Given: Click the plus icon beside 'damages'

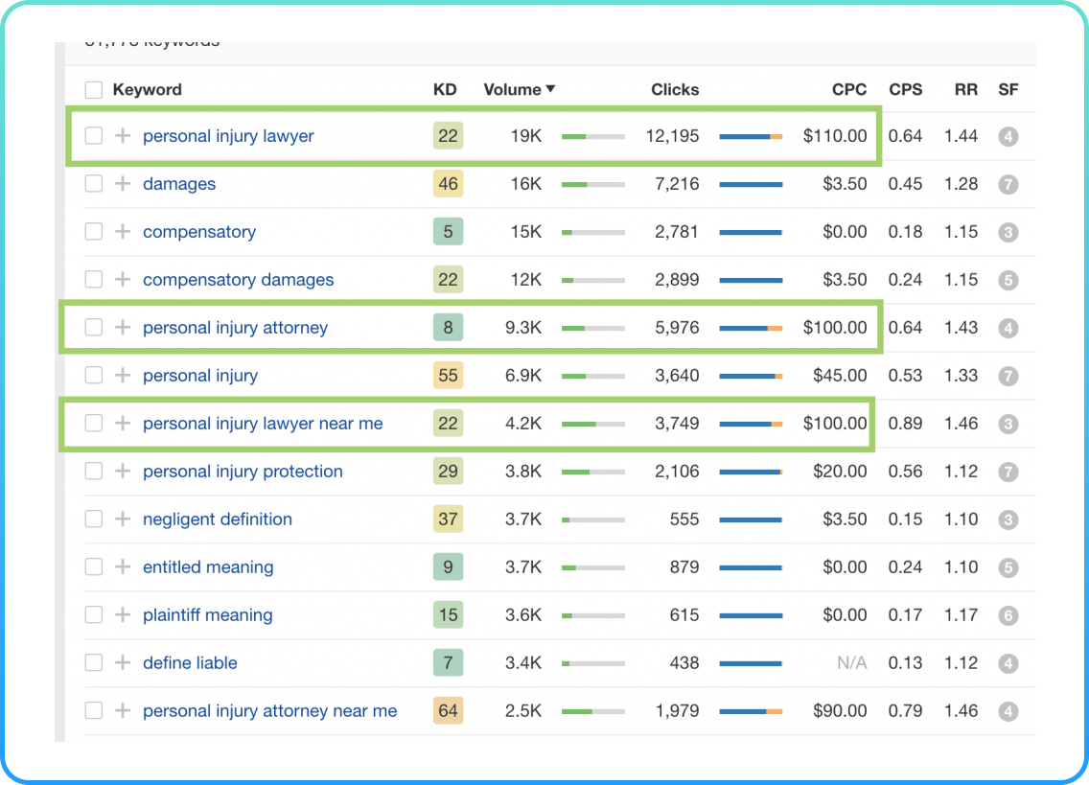Looking at the screenshot, I should coord(123,184).
